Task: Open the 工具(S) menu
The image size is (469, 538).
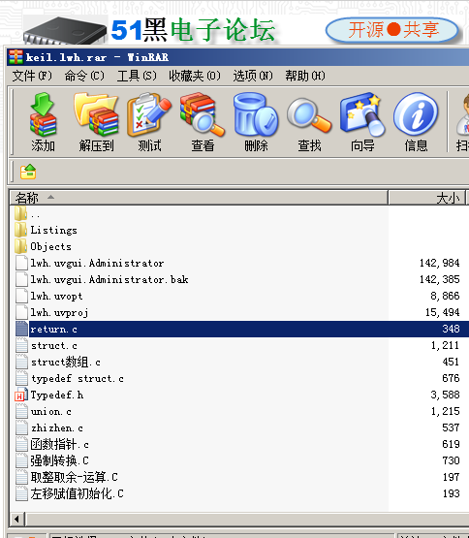Action: pos(137,76)
